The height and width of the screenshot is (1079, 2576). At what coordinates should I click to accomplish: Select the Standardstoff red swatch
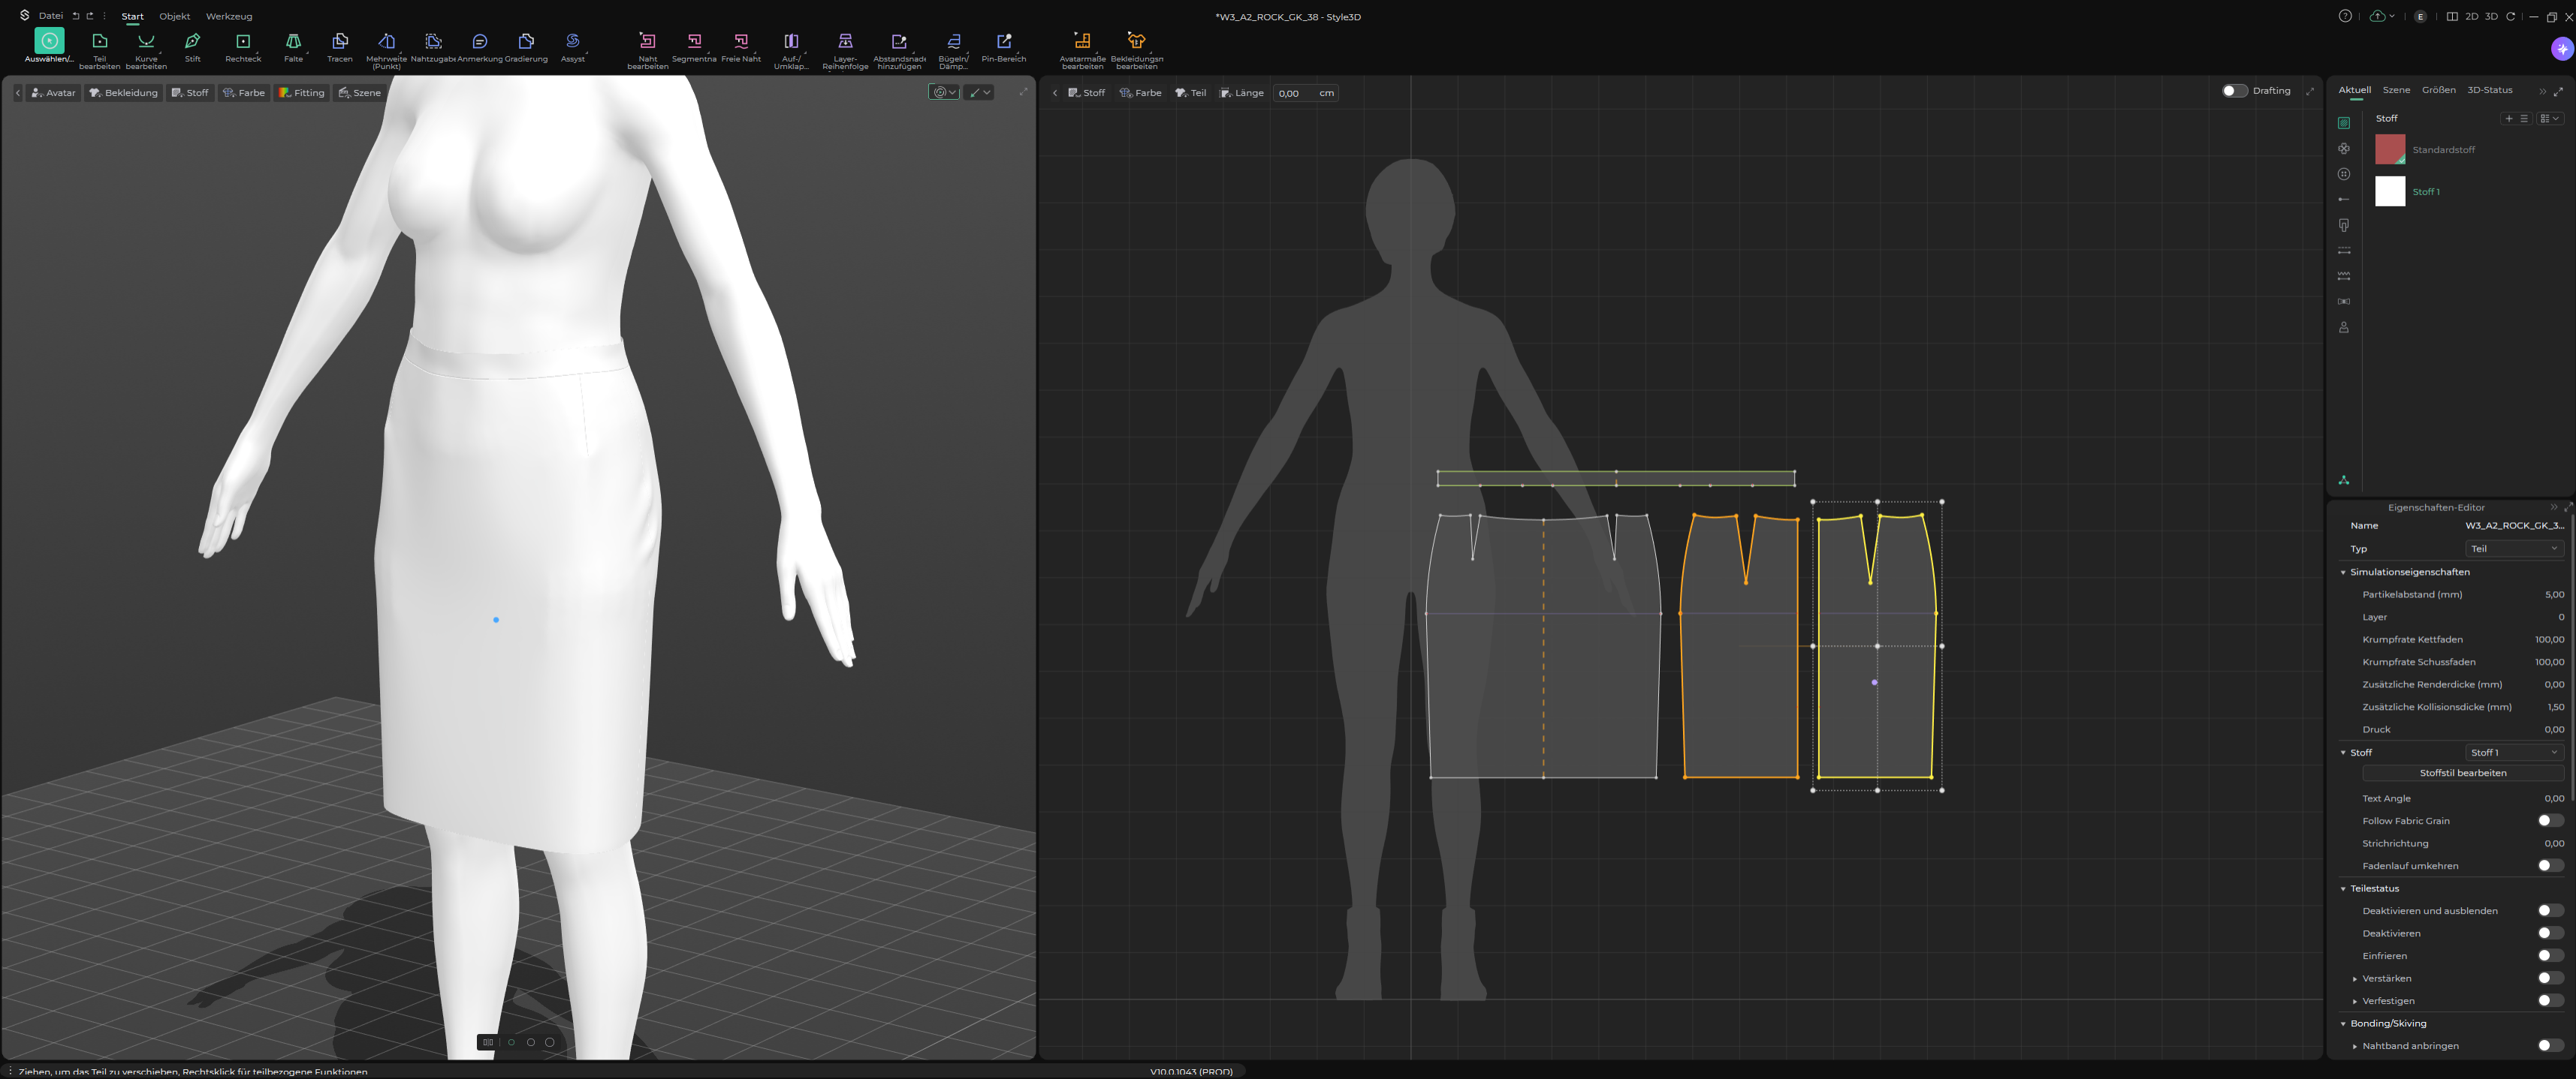click(2389, 149)
